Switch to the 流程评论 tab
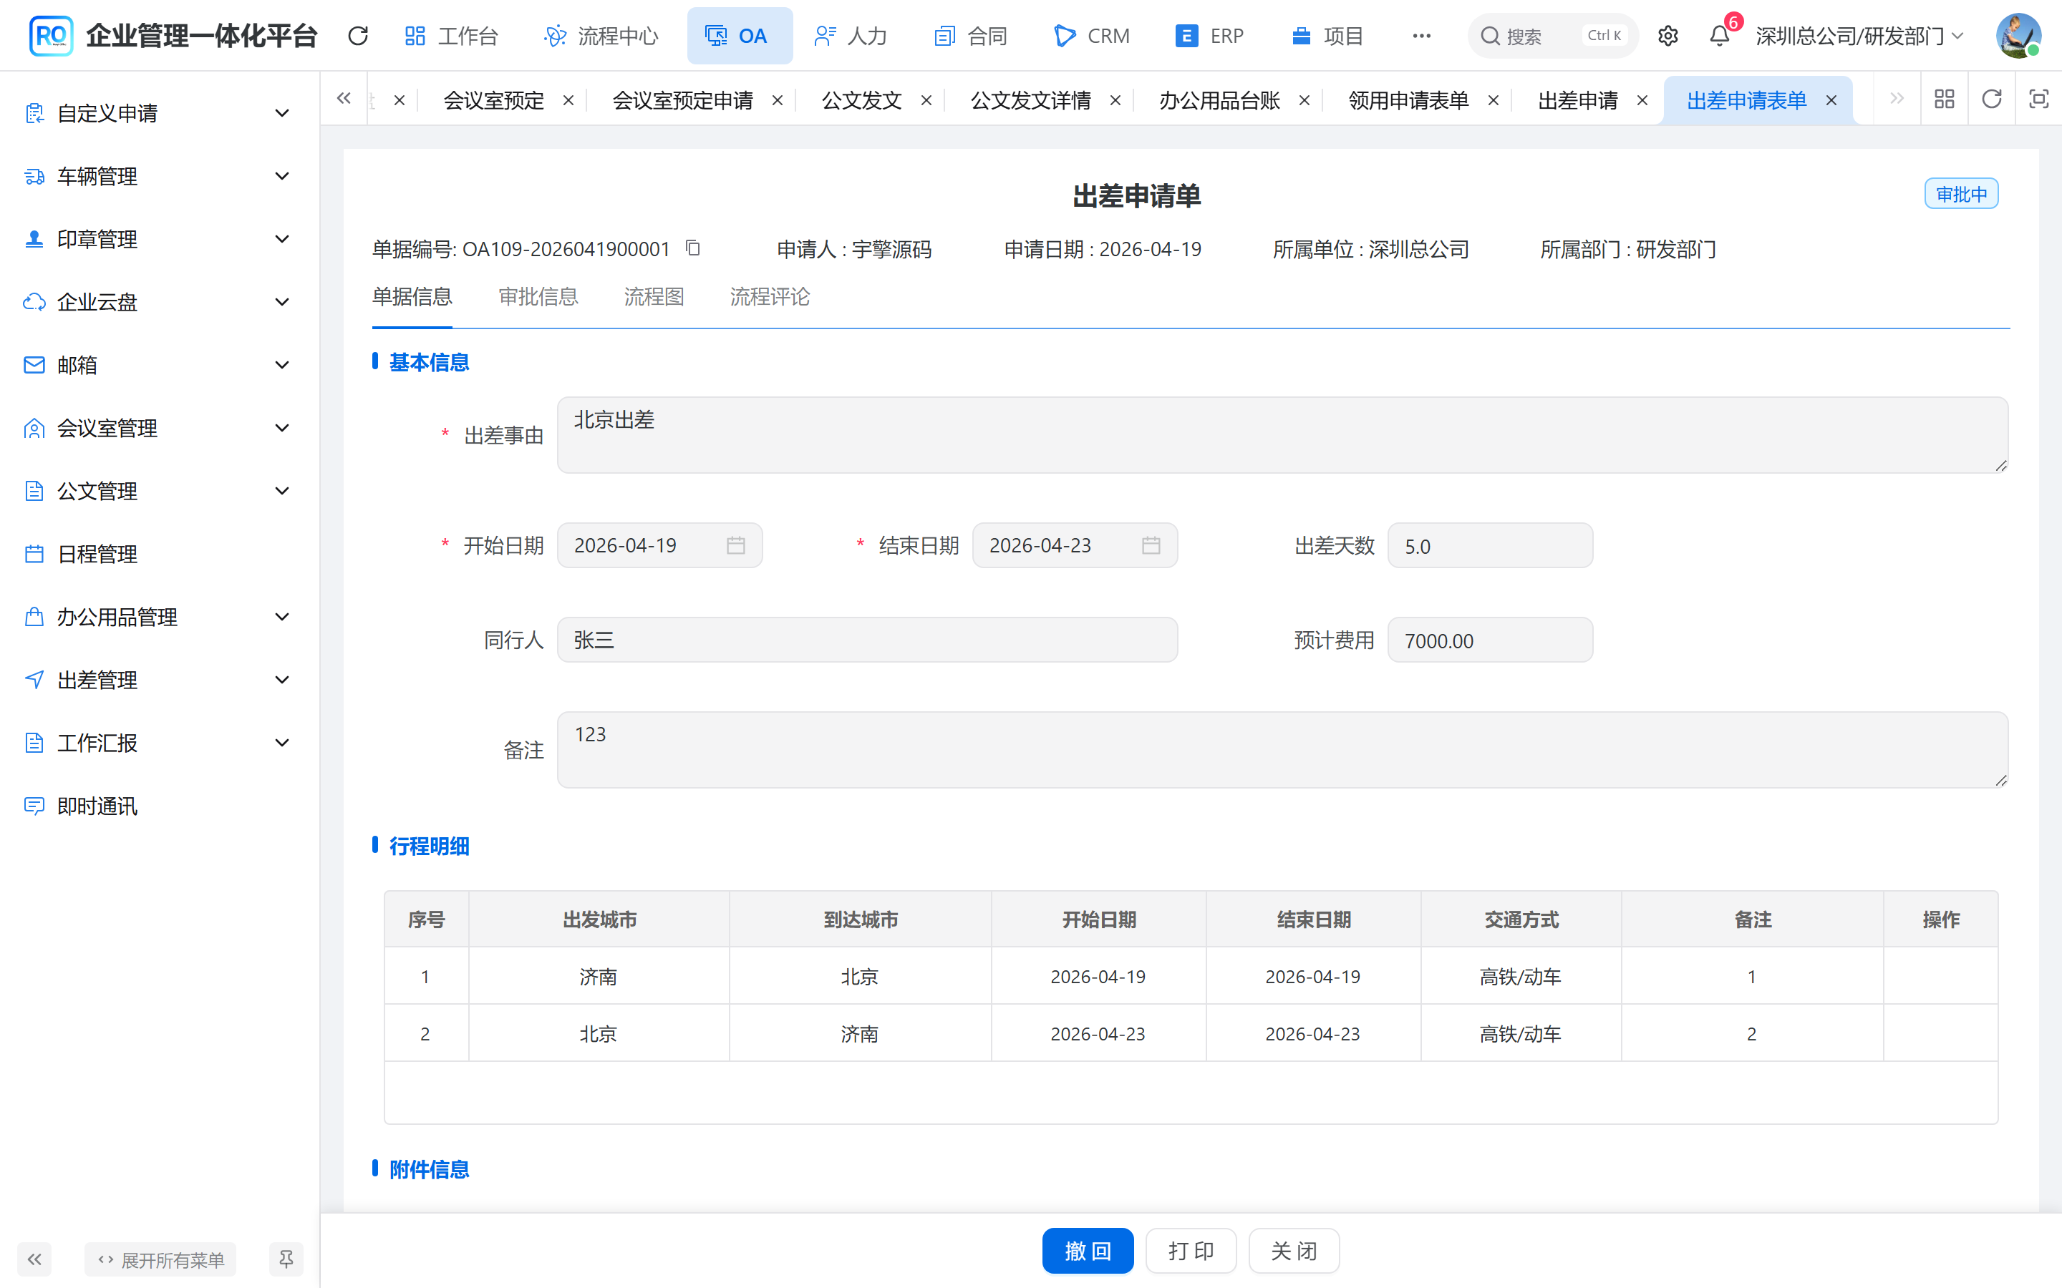The height and width of the screenshot is (1288, 2062). tap(770, 296)
